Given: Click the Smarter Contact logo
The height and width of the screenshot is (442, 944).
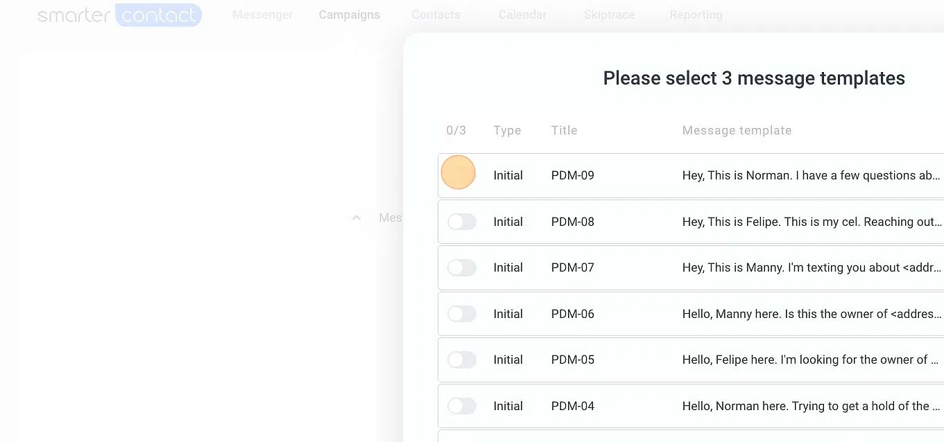Looking at the screenshot, I should pyautogui.click(x=119, y=15).
